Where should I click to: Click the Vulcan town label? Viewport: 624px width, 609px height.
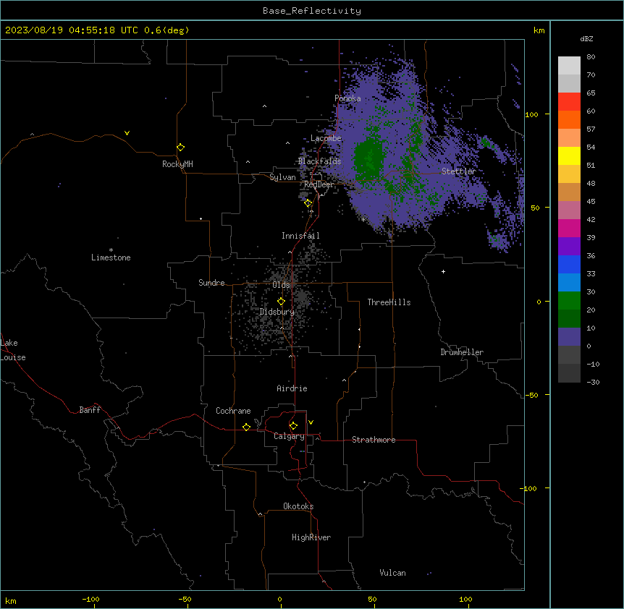pos(392,573)
